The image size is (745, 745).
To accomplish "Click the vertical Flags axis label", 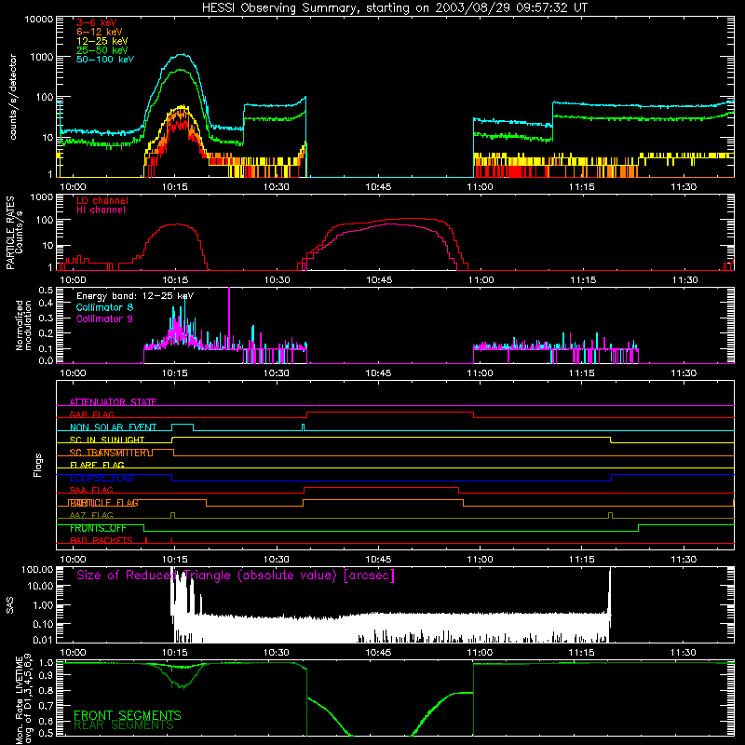I will (x=38, y=465).
